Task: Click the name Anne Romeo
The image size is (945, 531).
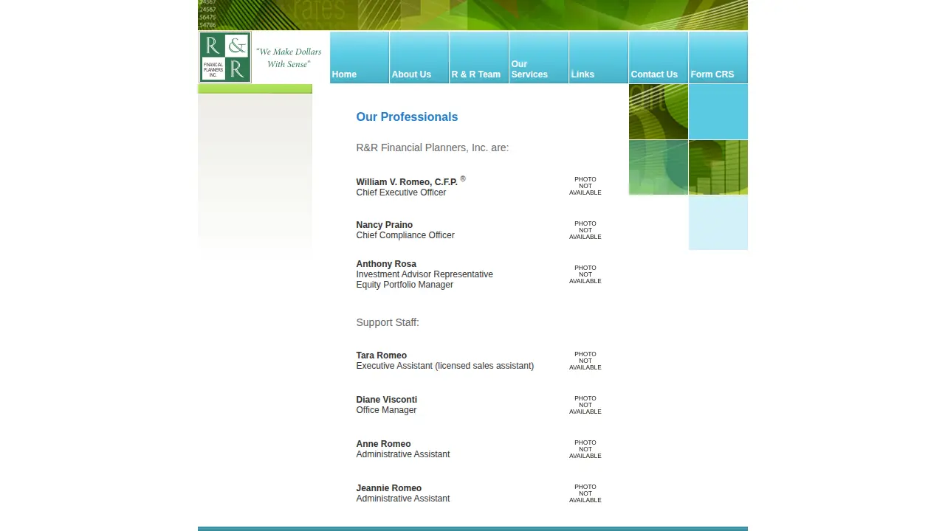Action: click(x=383, y=444)
